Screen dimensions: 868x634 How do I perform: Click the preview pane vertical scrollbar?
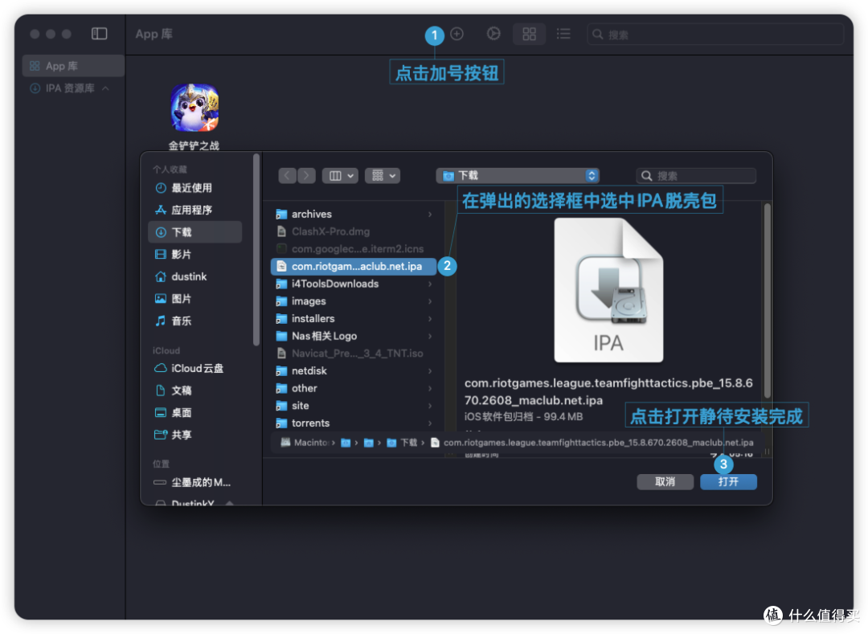tap(768, 301)
